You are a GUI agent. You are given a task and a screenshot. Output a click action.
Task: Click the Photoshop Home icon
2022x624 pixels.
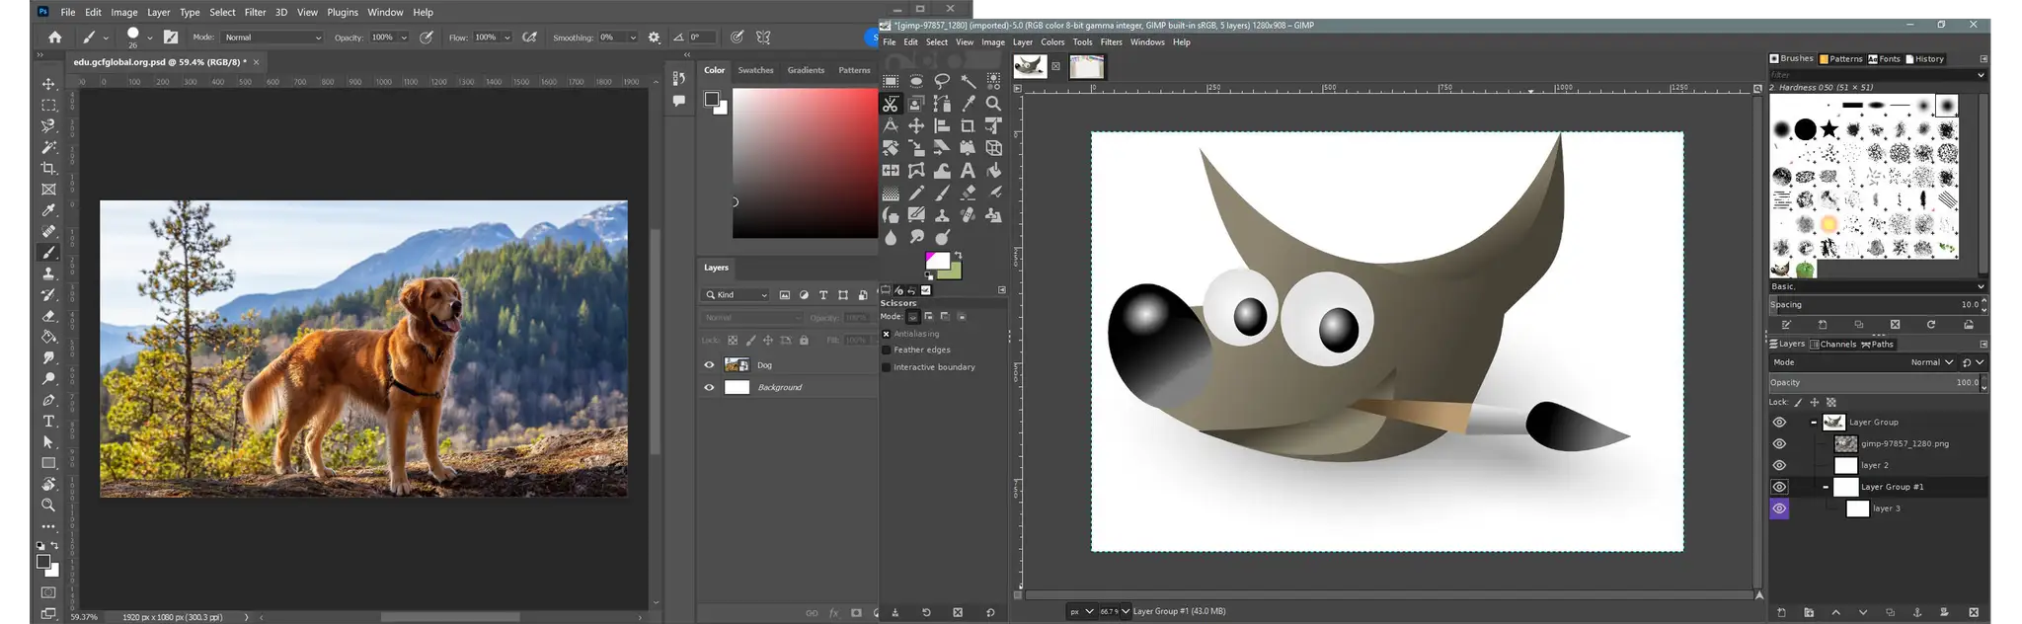click(55, 38)
